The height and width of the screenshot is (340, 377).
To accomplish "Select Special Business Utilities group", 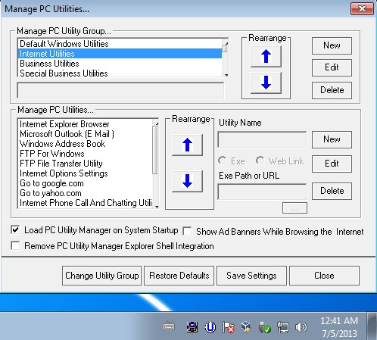I will [120, 73].
